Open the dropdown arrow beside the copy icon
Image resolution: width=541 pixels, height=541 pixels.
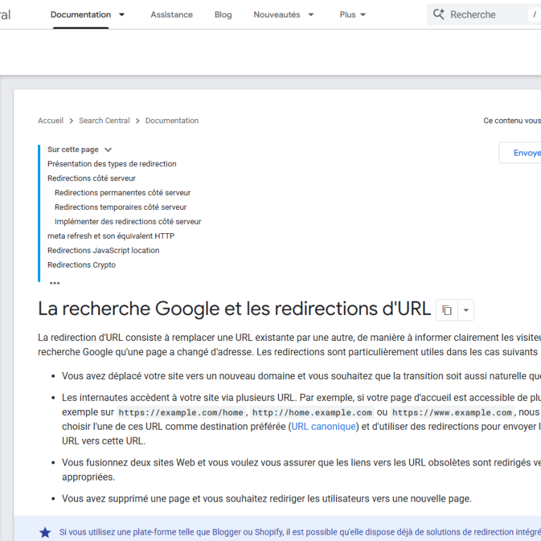[x=466, y=310]
